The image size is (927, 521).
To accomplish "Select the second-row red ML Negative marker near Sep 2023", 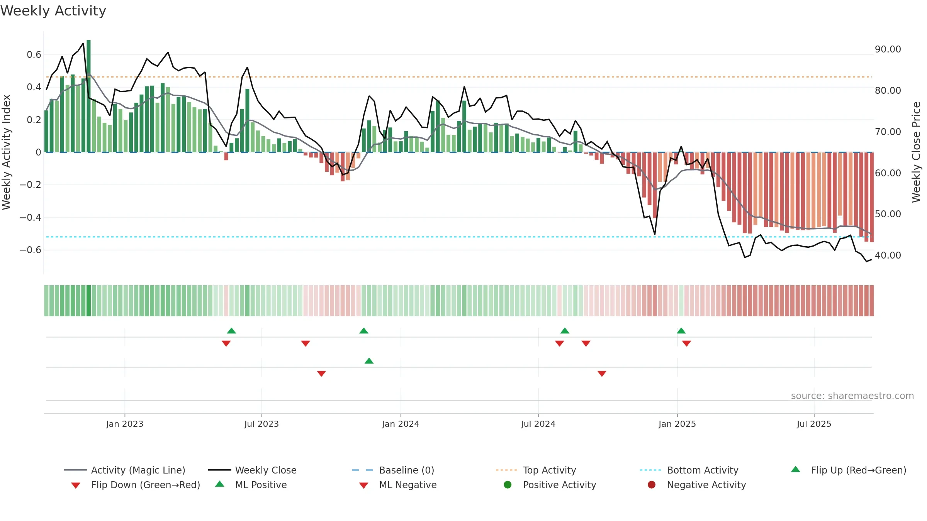I will [321, 374].
